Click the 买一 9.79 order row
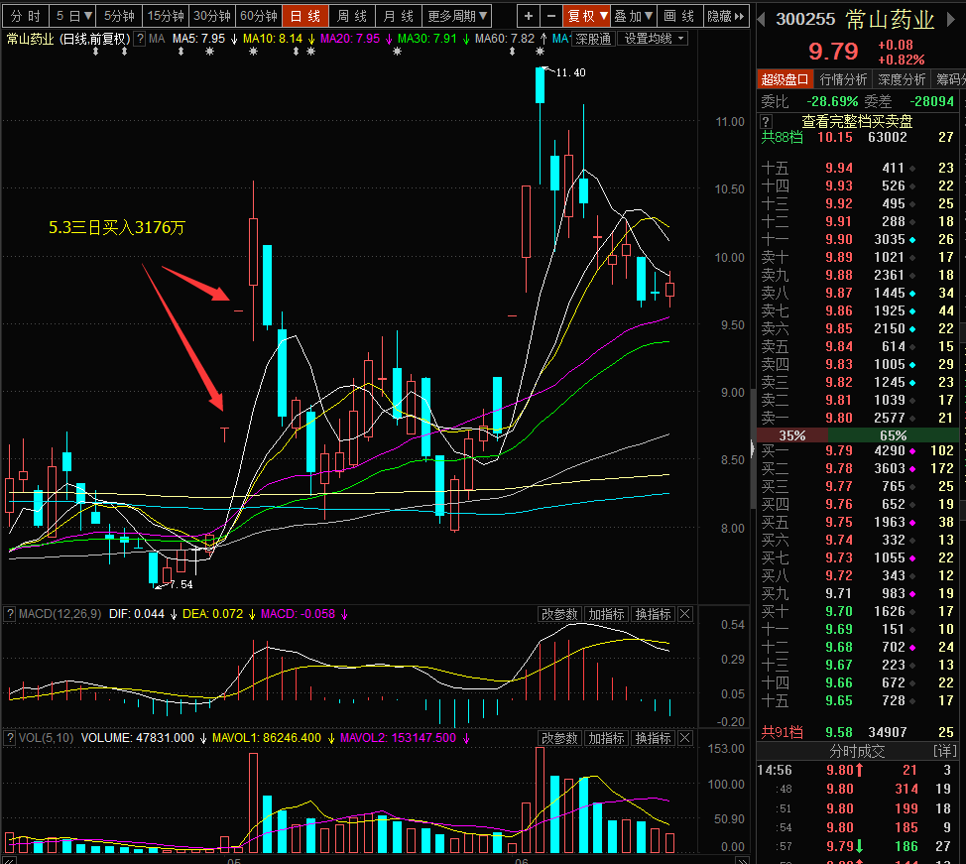Viewport: 966px width, 864px height. 858,450
